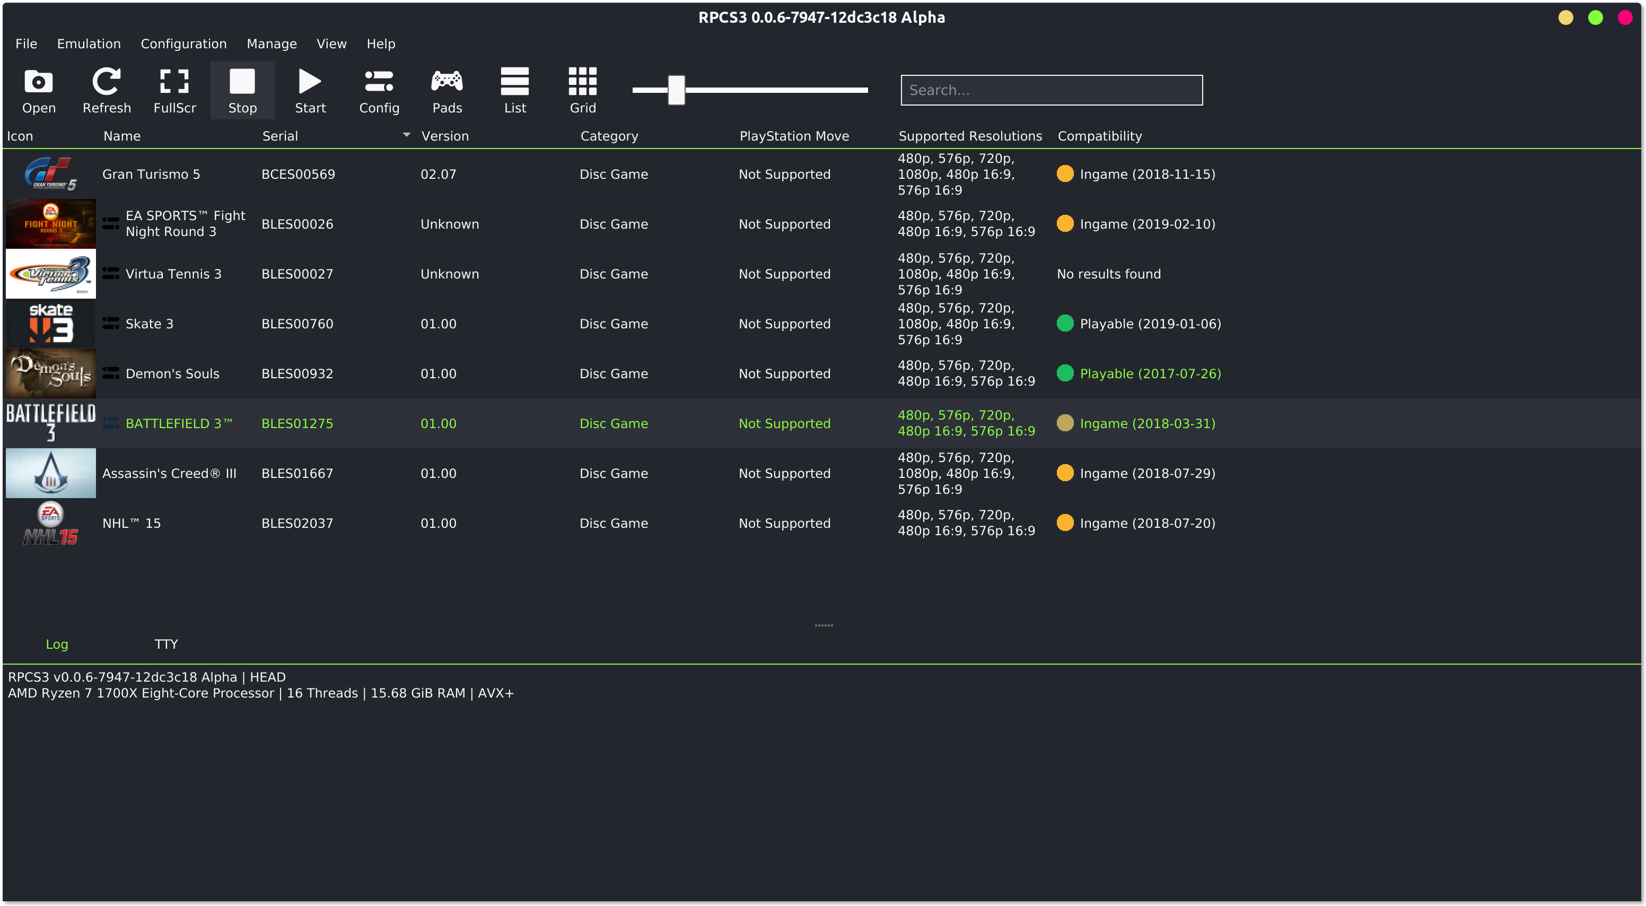Click 'Playable (2019-01-06)' text
Image resolution: width=1646 pixels, height=906 pixels.
1150,324
